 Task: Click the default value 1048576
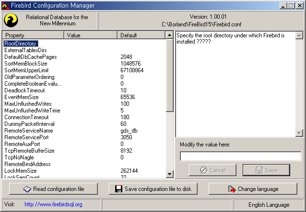[x=130, y=64]
